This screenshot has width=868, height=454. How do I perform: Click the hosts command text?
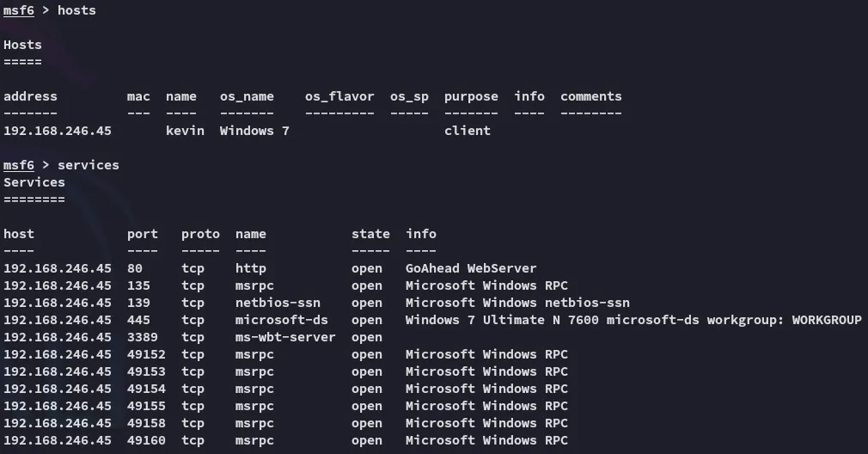(x=76, y=10)
